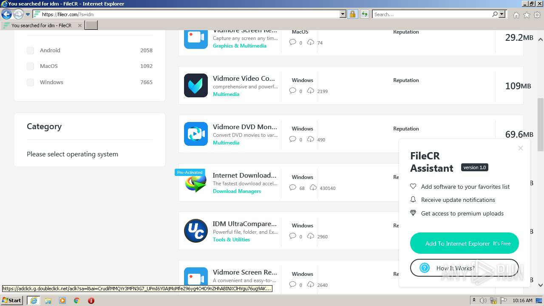Check the Windows filter checkbox
This screenshot has height=306, width=544.
click(x=30, y=82)
